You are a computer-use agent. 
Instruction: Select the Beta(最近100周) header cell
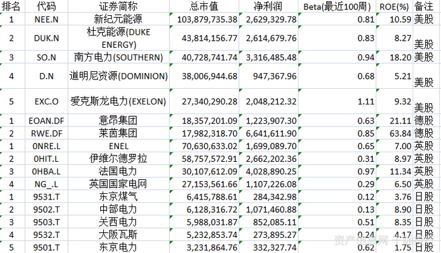click(337, 6)
